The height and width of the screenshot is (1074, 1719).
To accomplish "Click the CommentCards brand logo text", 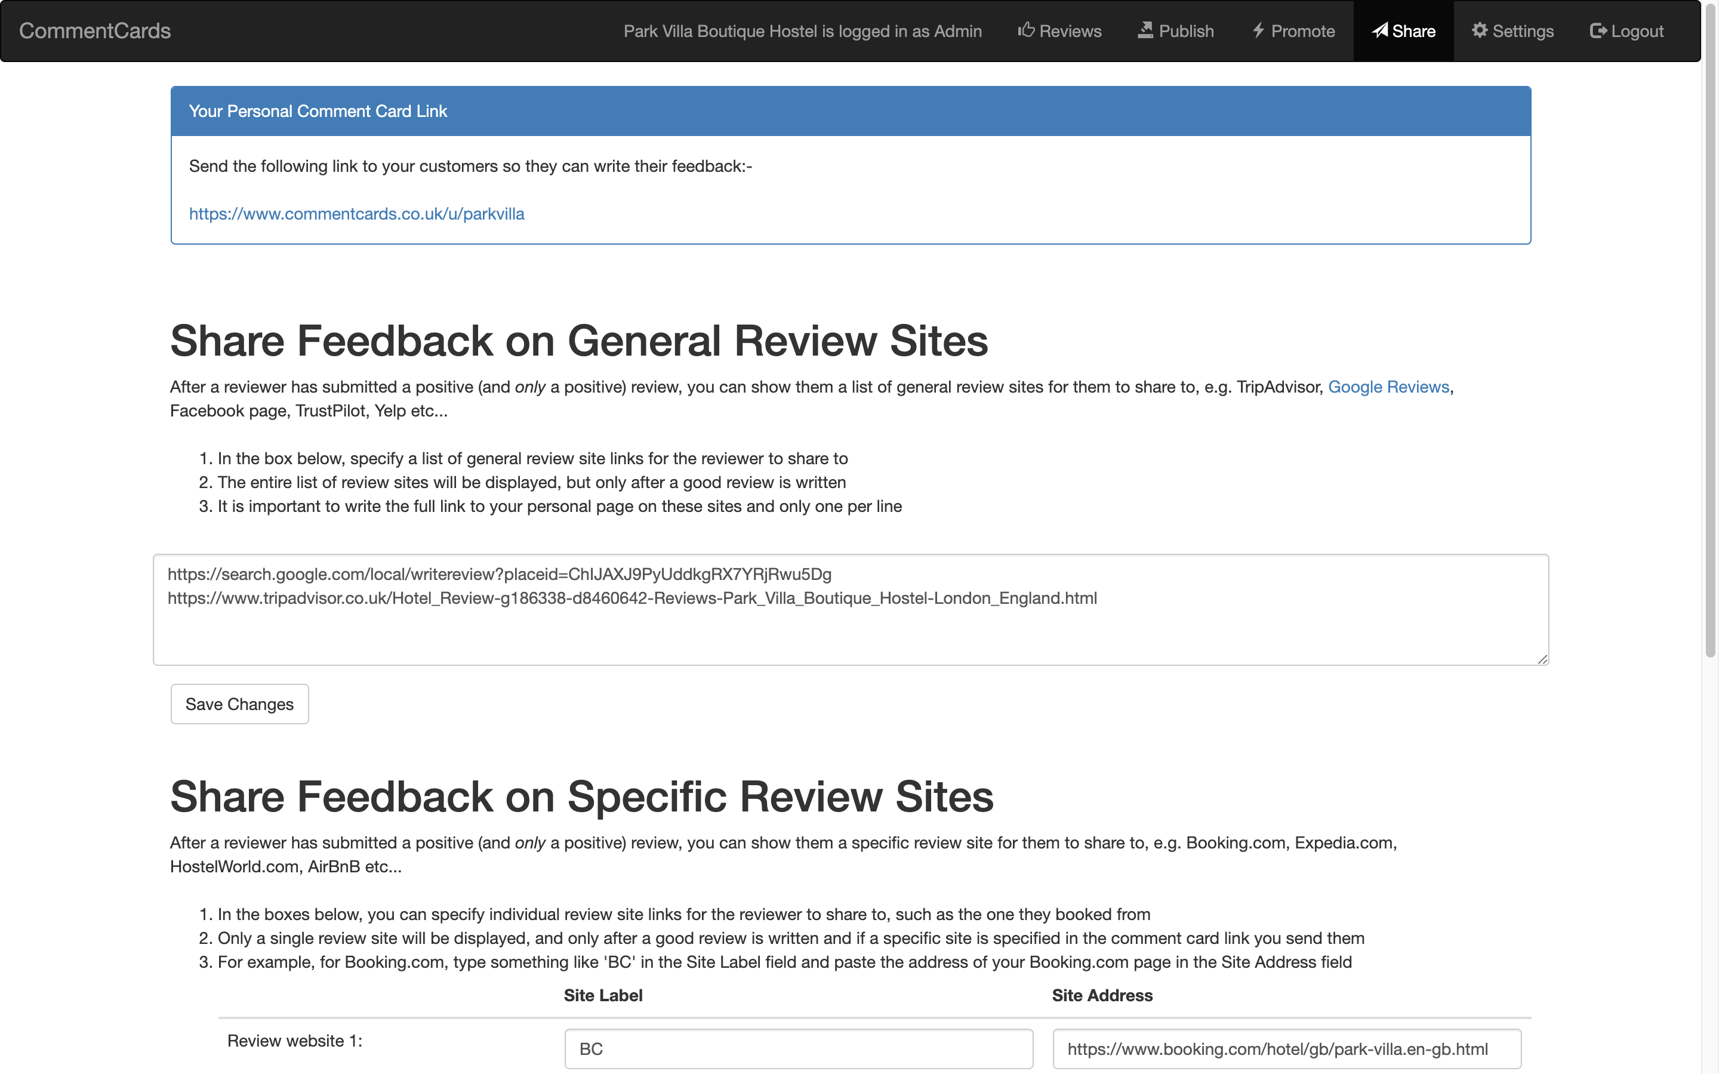I will (94, 30).
